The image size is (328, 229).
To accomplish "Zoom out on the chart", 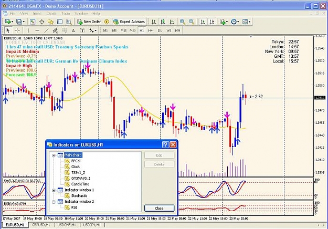I will 192,22.
